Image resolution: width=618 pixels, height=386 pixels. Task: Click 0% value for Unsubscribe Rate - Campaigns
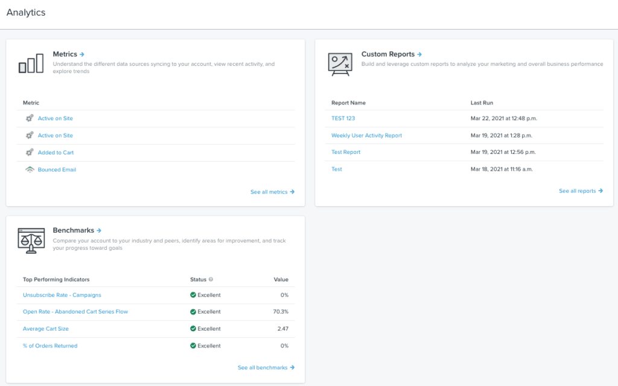tap(284, 295)
